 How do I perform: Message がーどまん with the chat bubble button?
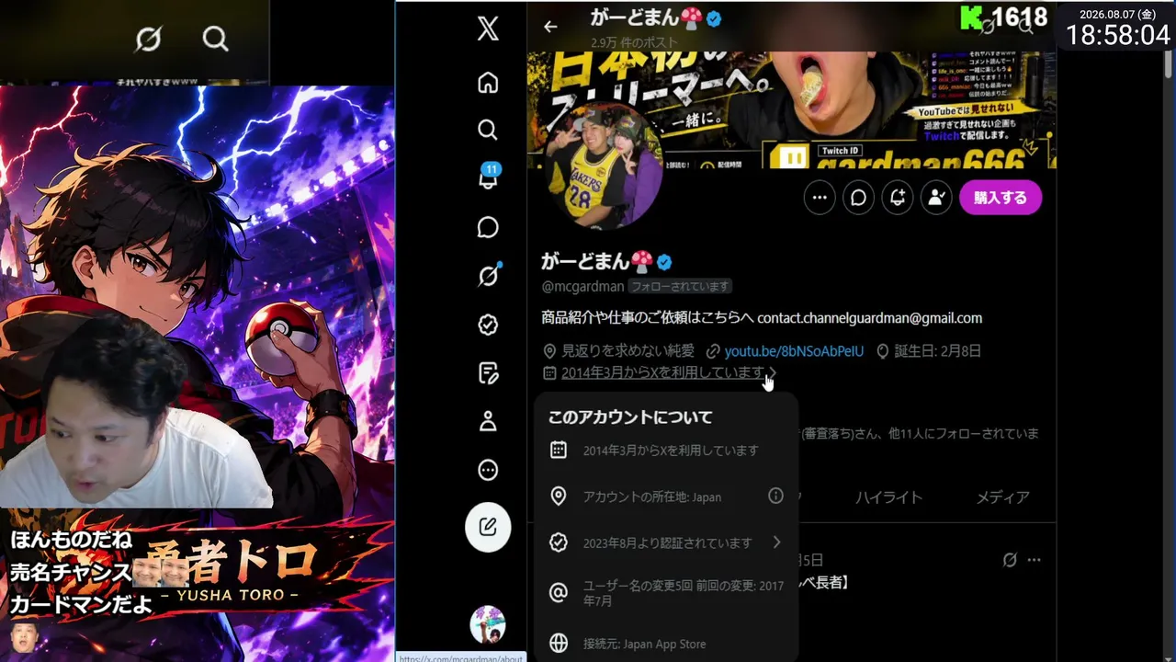click(x=858, y=197)
